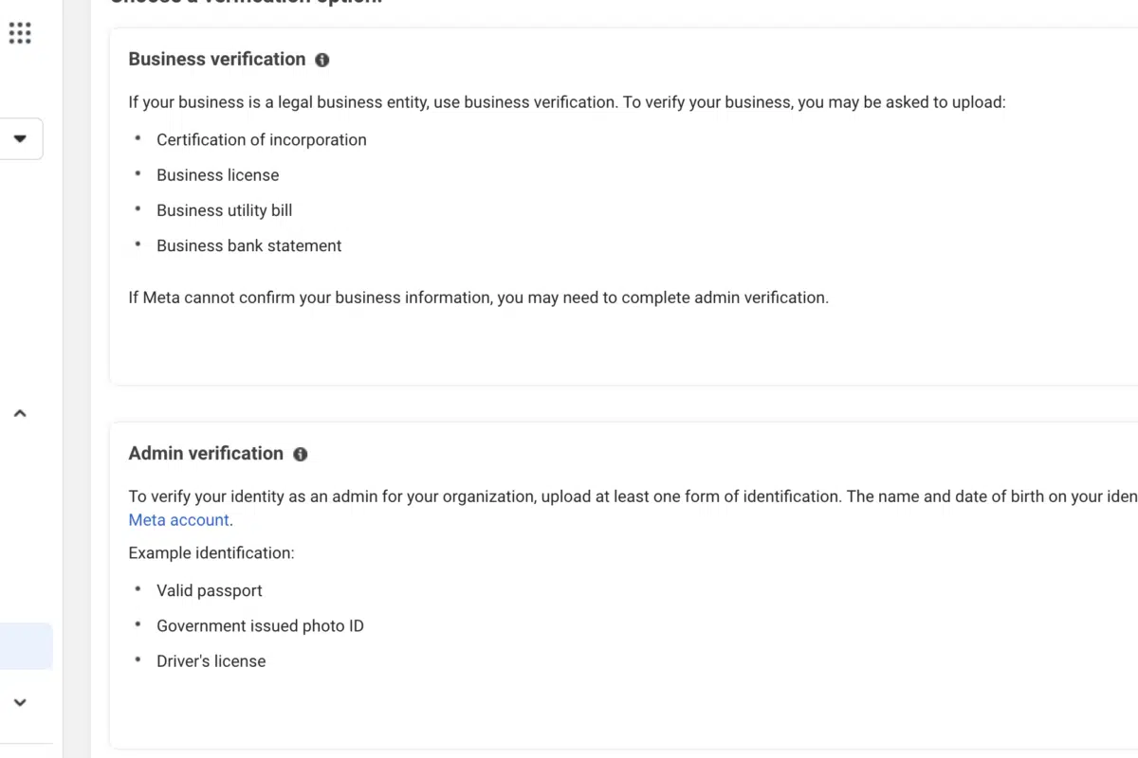Click the Valid passport example item
1138x758 pixels.
210,590
